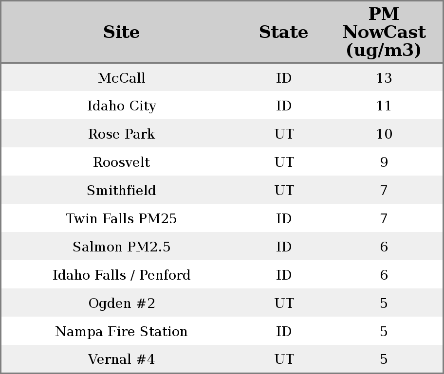
Task: Select the PM value 11 for Idaho City
Action: [x=384, y=106]
